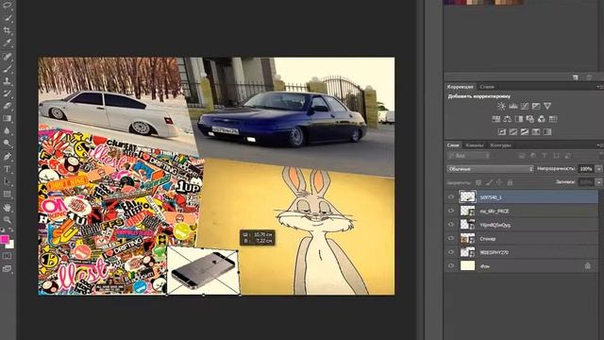Select the History Brush tool
Viewport: 604px width, 340px height.
click(7, 93)
